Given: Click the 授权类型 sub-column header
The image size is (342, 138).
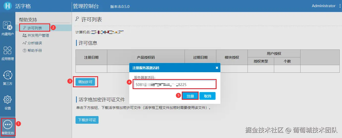Looking at the screenshot, I should pyautogui.click(x=261, y=61).
